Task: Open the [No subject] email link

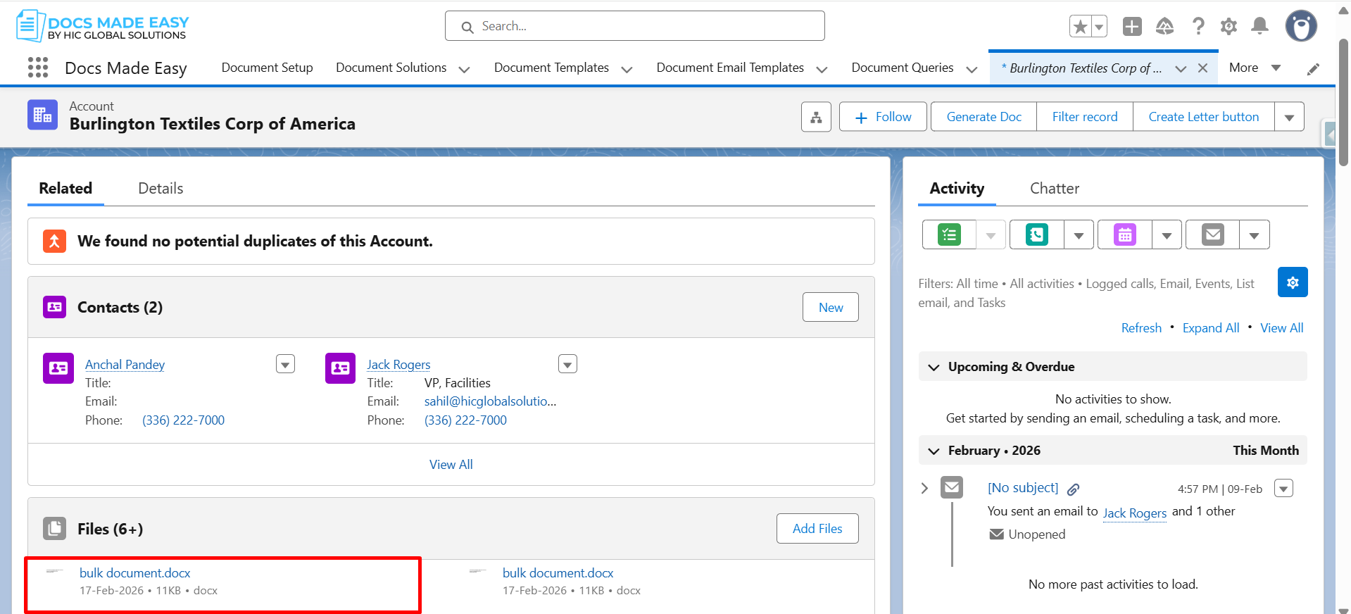Action: coord(1023,488)
